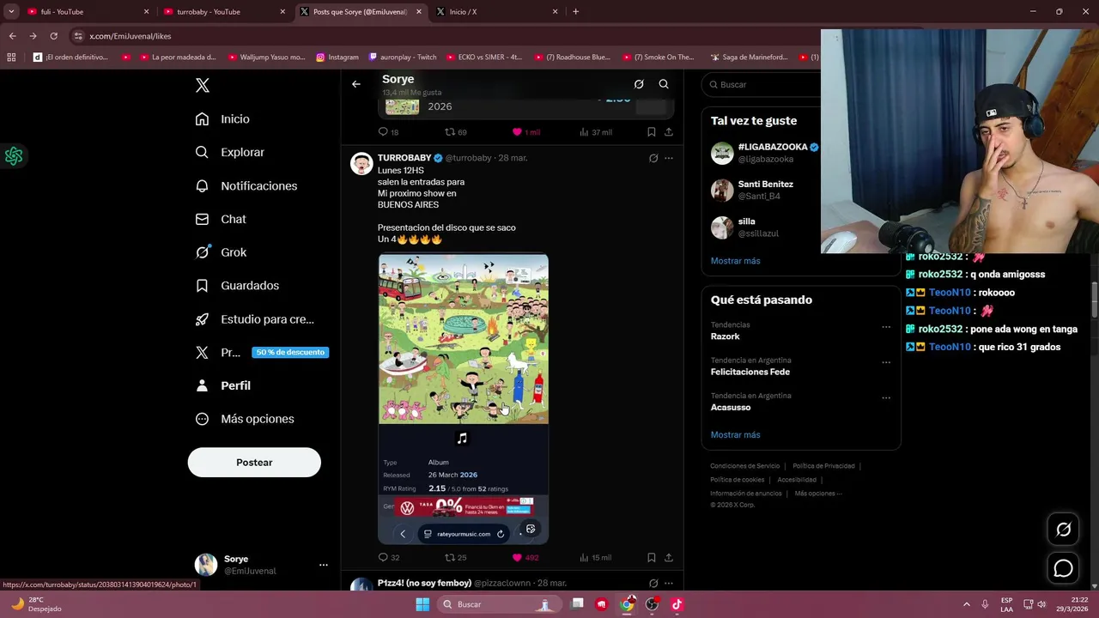Bookmark the TURROBABY tweet
Screen dimensions: 1099x618
point(652,557)
